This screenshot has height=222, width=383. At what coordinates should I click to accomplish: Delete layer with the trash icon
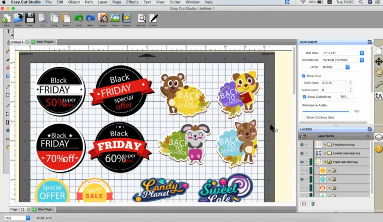[313, 204]
